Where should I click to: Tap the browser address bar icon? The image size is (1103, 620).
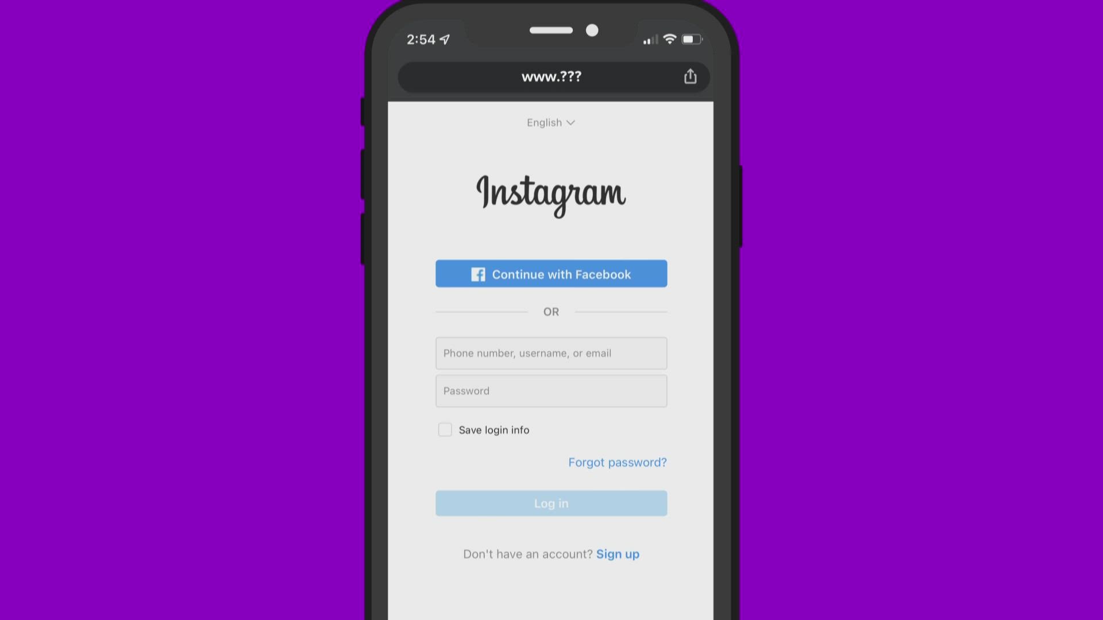click(x=551, y=76)
